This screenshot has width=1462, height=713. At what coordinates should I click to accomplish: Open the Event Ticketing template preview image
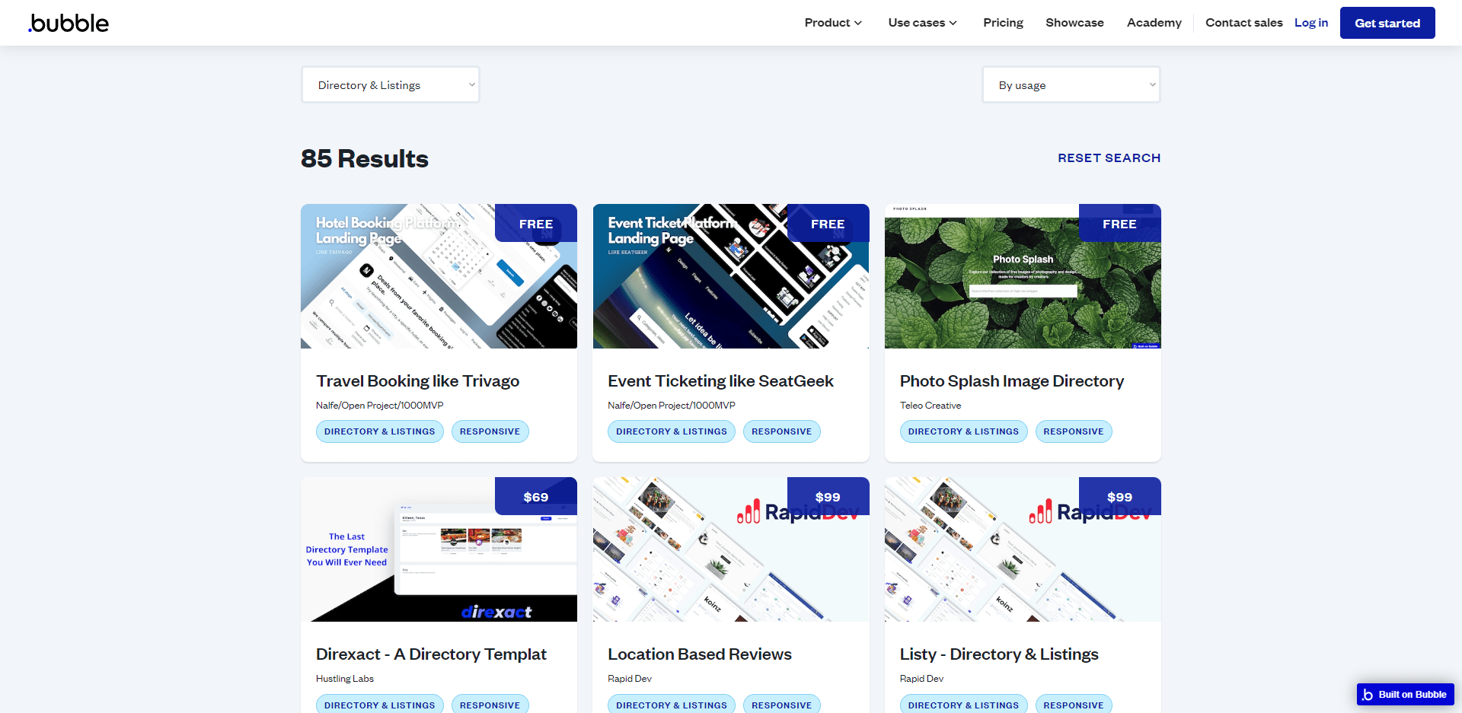click(730, 276)
